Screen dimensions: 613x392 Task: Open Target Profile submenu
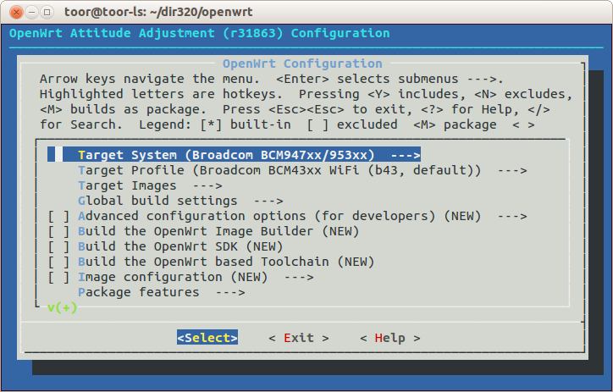[x=302, y=170]
